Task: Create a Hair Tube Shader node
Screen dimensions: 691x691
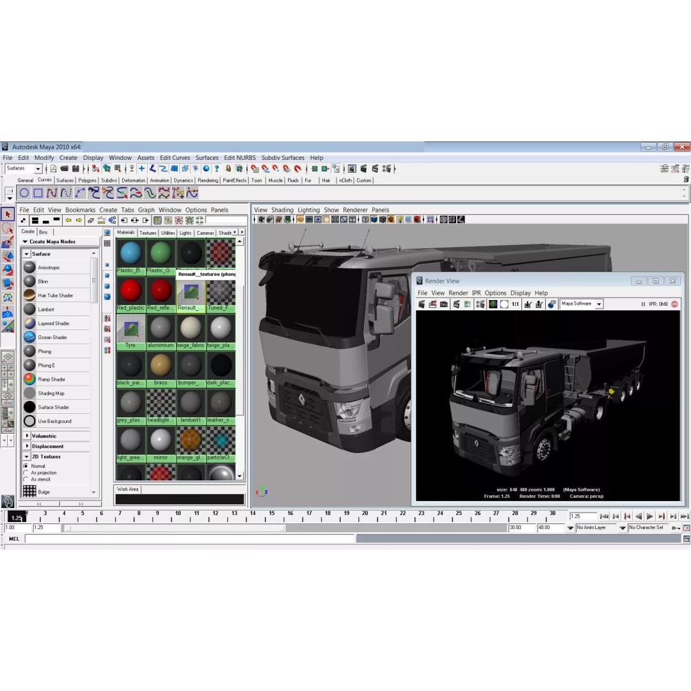Action: tap(56, 295)
